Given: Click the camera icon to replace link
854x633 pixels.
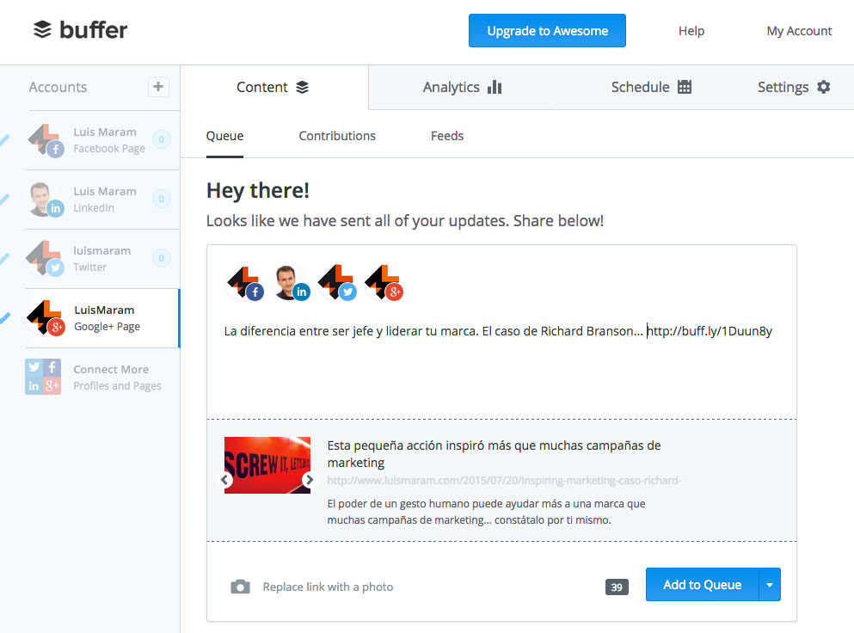Looking at the screenshot, I should [x=240, y=587].
